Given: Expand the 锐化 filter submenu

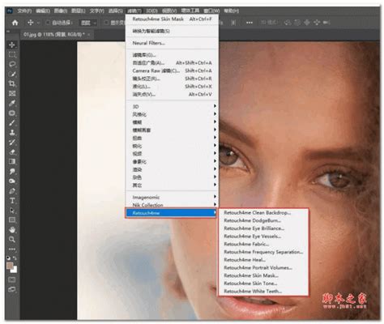Looking at the screenshot, I should click(x=173, y=146).
